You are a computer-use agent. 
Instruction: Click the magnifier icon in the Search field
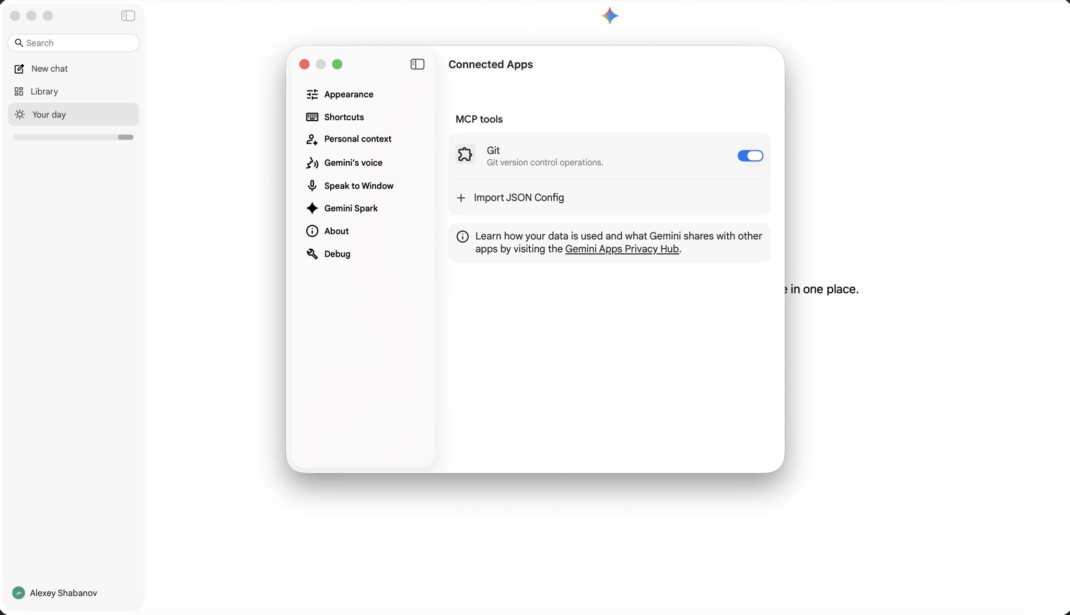click(x=19, y=43)
